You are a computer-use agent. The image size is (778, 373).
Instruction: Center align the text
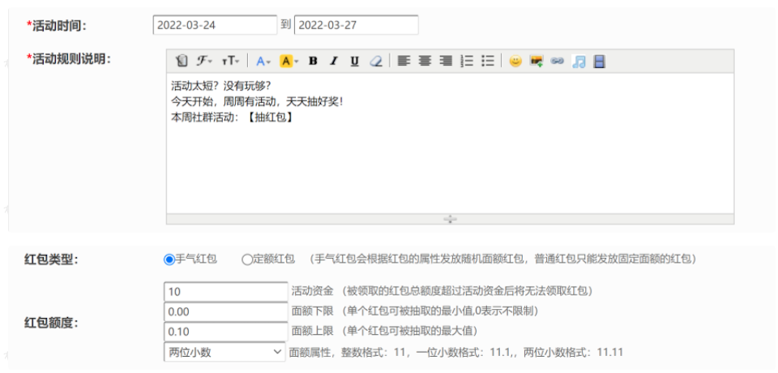click(425, 61)
